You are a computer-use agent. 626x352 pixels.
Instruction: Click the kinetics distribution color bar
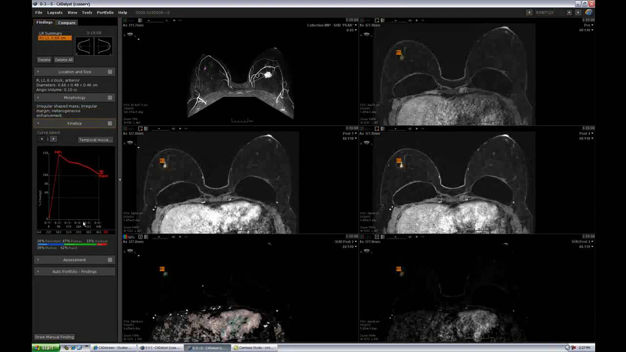72,244
